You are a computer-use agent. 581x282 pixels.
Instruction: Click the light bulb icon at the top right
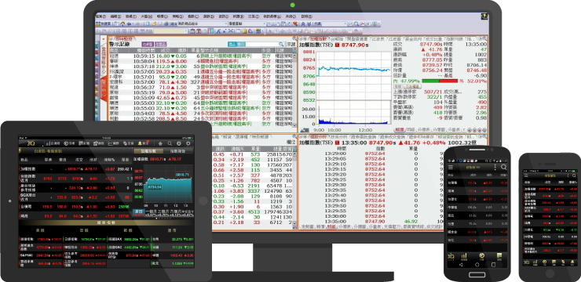(484, 16)
